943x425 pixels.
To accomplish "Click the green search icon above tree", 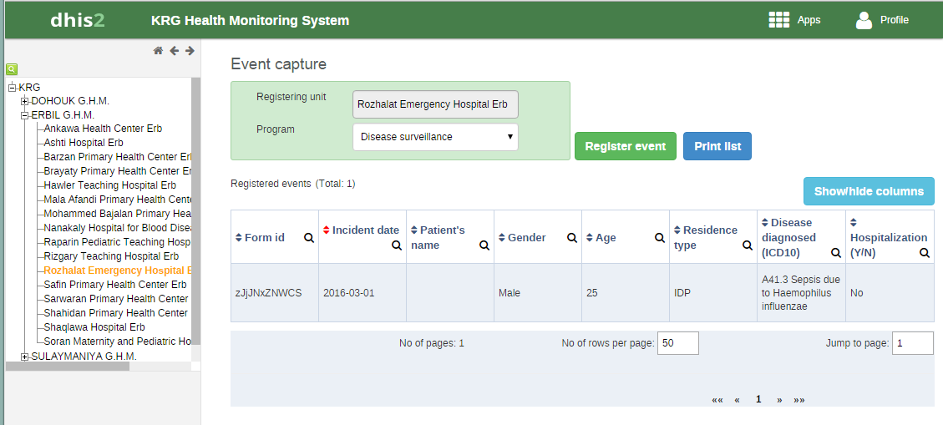I will [x=12, y=69].
